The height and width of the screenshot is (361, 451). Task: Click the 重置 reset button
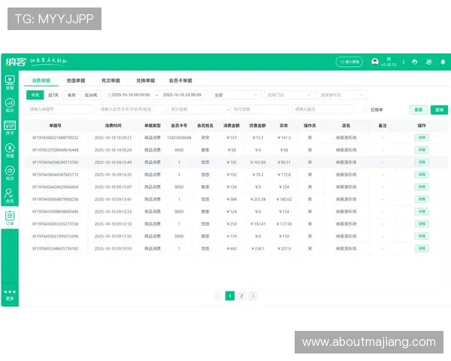tap(438, 110)
